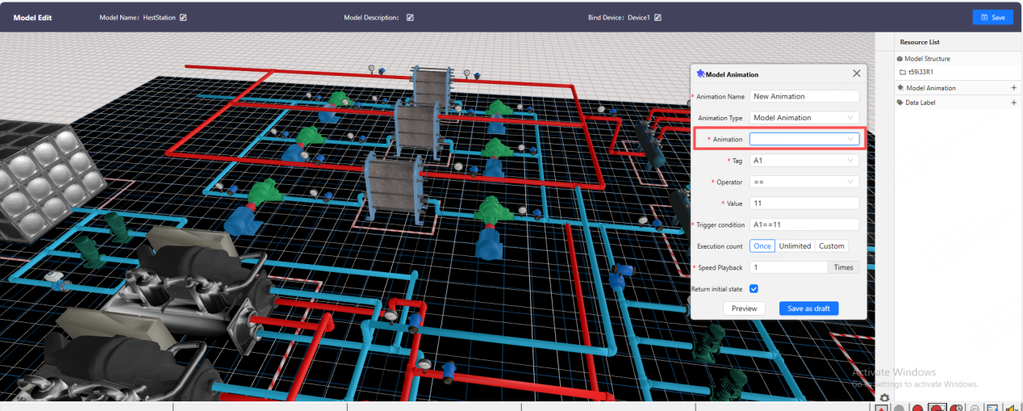Click the Preview button
This screenshot has width=1023, height=411.
(744, 308)
